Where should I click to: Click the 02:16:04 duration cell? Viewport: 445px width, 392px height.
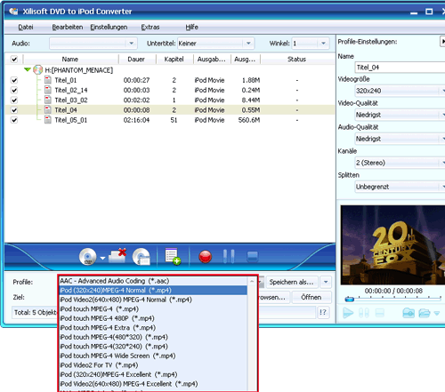pyautogui.click(x=136, y=120)
